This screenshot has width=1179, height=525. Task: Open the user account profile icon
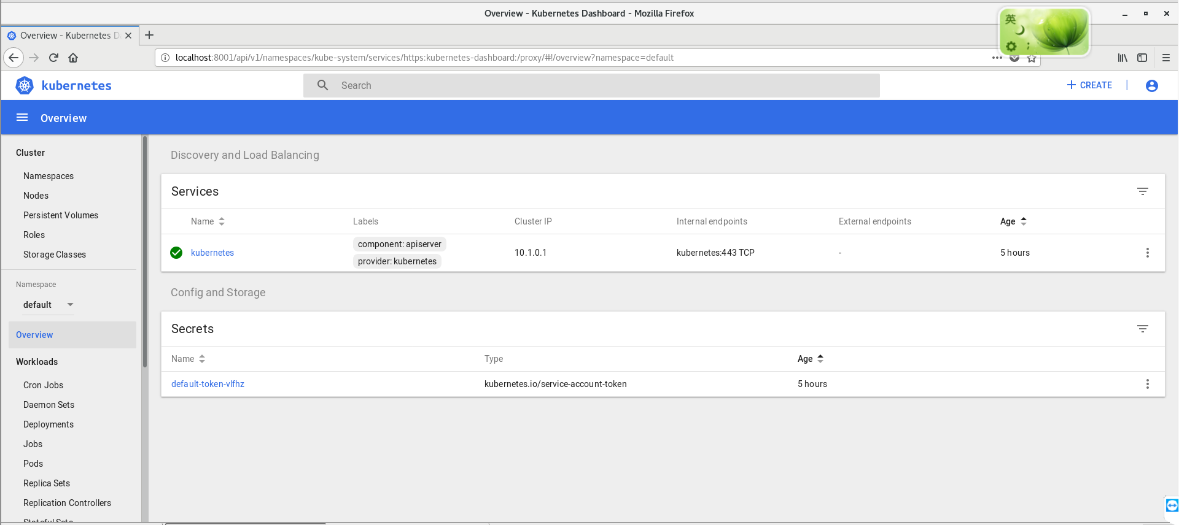pyautogui.click(x=1152, y=85)
